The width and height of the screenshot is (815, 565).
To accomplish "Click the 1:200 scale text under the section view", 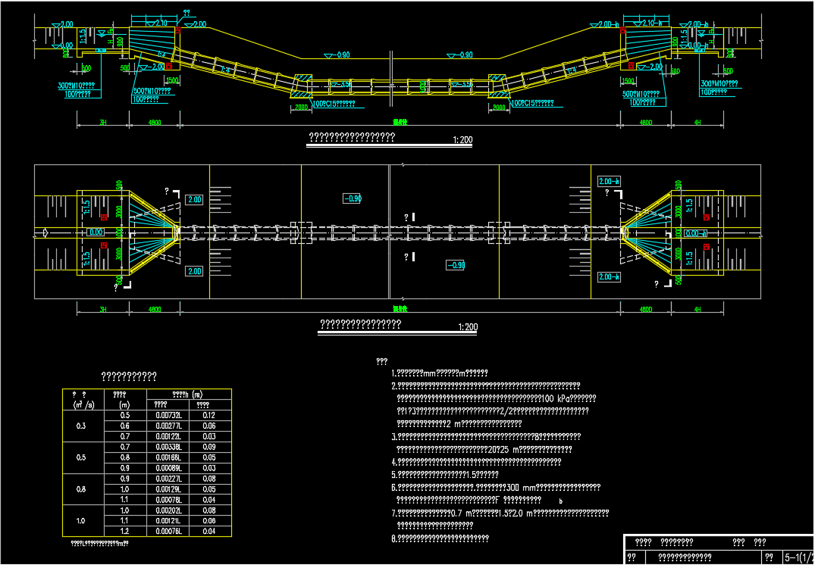I will 462,140.
